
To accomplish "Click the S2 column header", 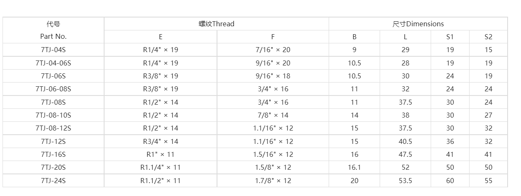I will pyautogui.click(x=488, y=37).
